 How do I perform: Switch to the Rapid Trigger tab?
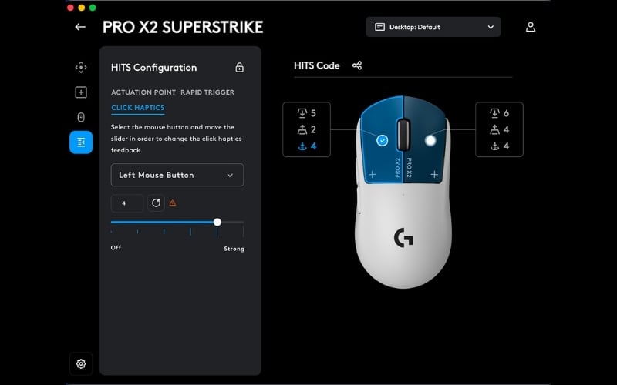207,92
